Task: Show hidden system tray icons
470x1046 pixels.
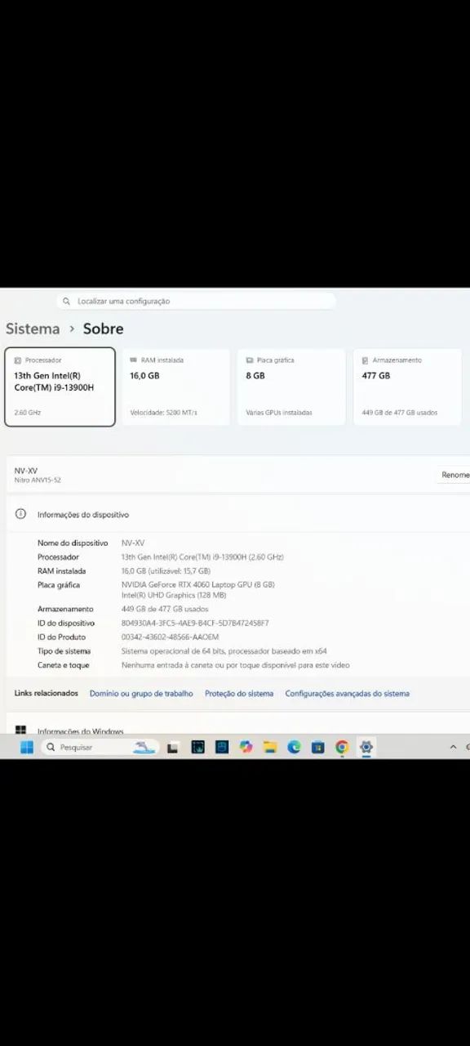Action: (453, 747)
